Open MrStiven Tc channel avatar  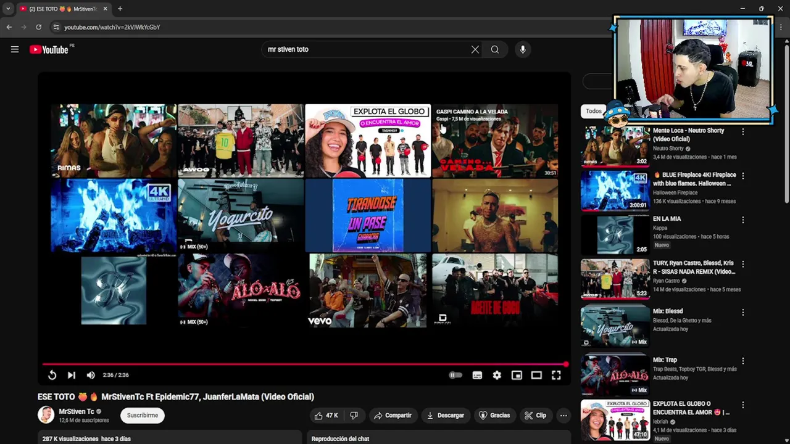coord(46,415)
